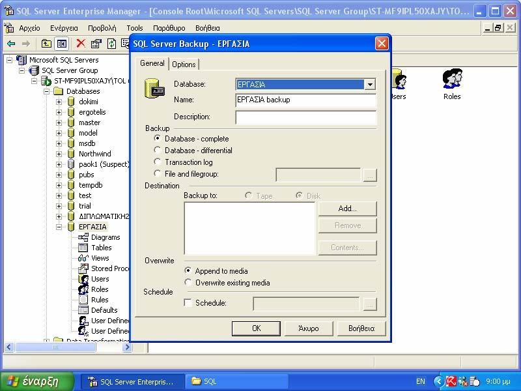The image size is (521, 391).
Task: Select the Roles node in the tree
Action: tap(100, 289)
